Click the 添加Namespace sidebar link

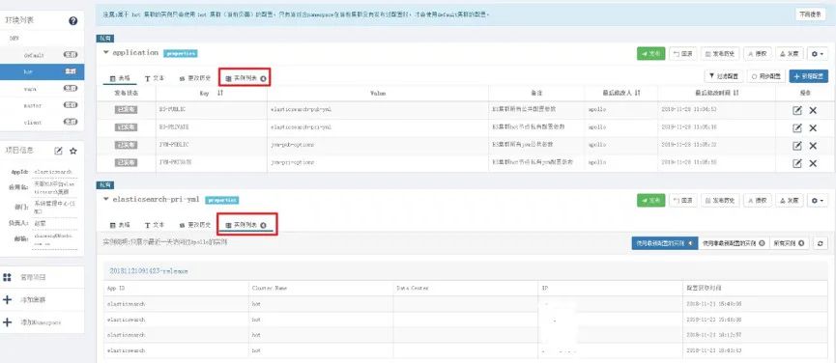41,322
